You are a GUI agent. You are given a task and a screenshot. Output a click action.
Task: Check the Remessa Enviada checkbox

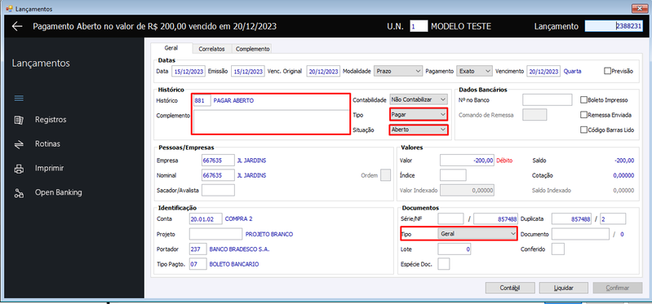pyautogui.click(x=583, y=115)
